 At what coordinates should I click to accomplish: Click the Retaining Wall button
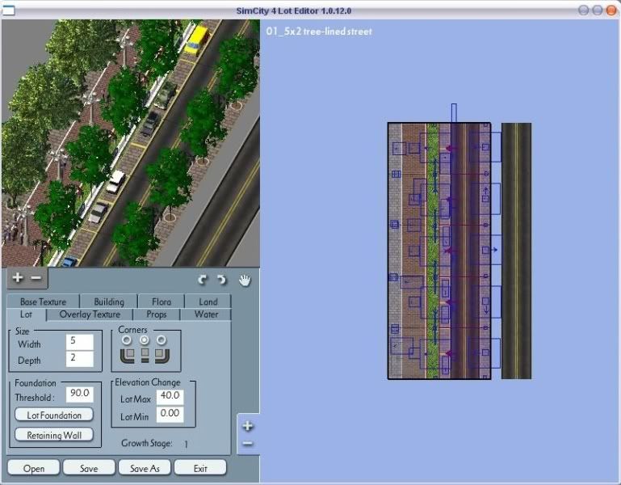[54, 435]
